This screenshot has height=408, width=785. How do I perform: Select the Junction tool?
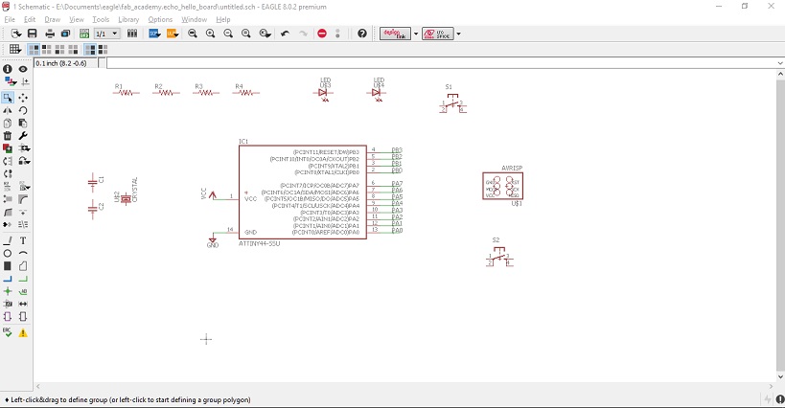[8, 291]
